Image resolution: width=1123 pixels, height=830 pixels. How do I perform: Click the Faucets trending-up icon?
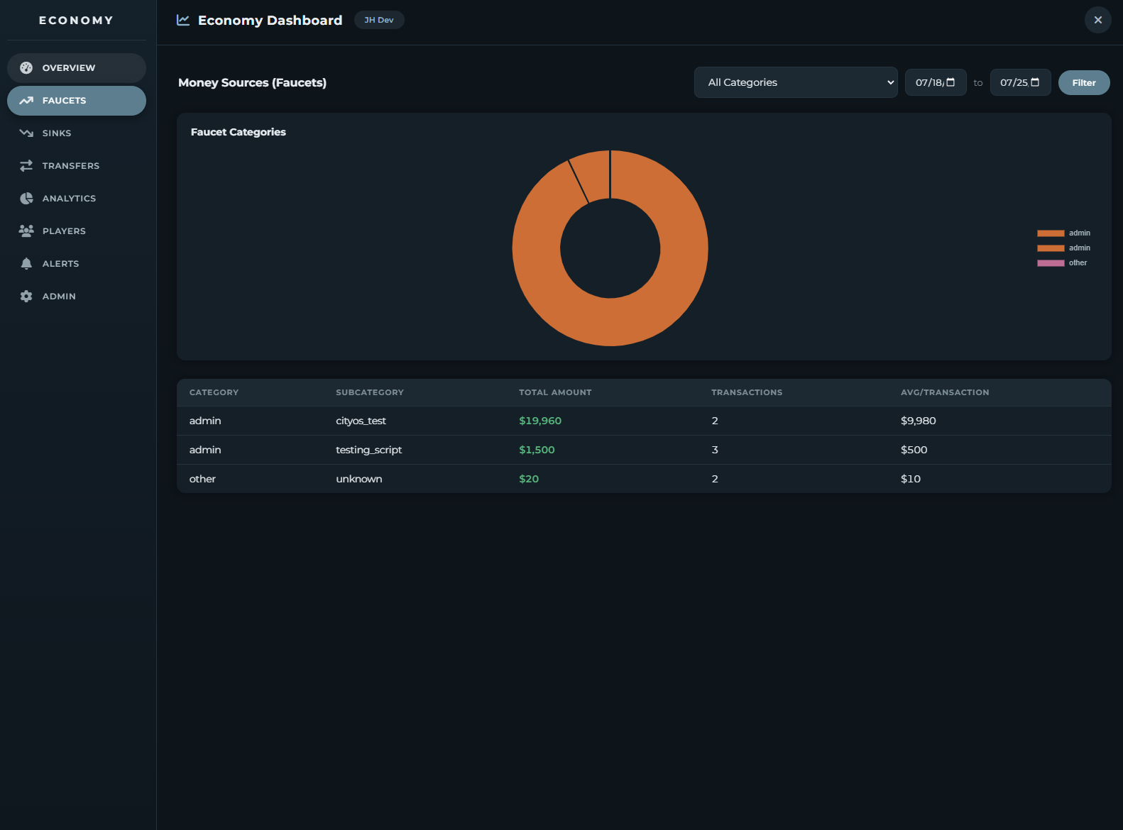click(26, 101)
